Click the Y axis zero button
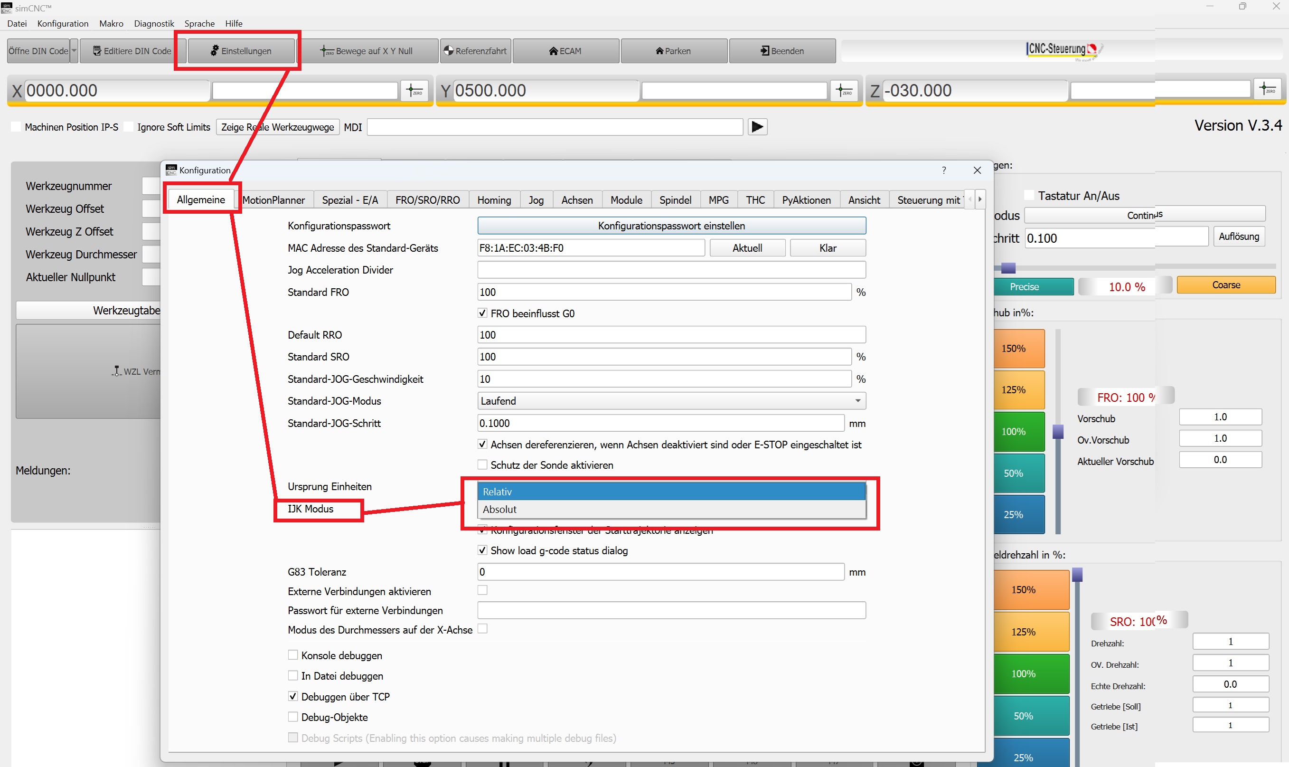 (x=844, y=90)
